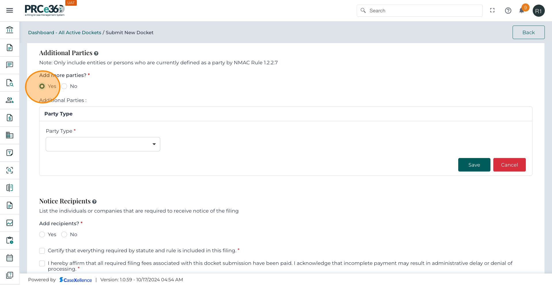
Task: Select Yes for Add recipients
Action: tap(42, 234)
